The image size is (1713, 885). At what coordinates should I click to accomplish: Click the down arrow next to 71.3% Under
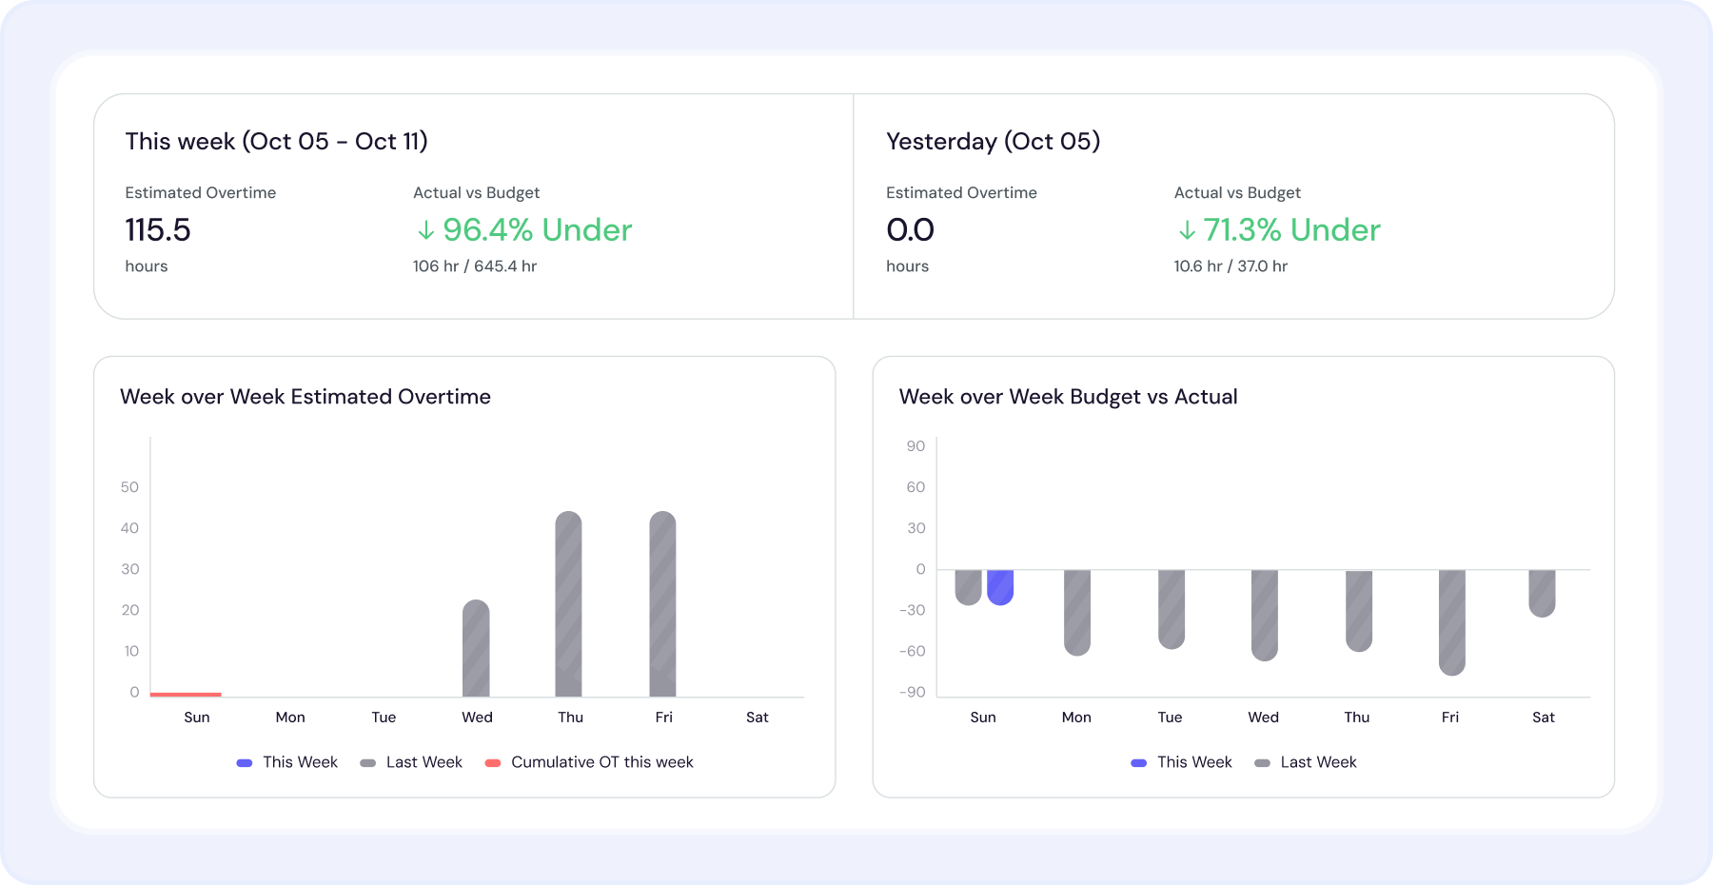pos(1186,229)
